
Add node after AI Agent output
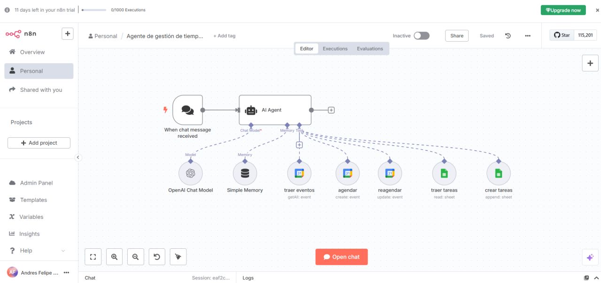click(331, 110)
